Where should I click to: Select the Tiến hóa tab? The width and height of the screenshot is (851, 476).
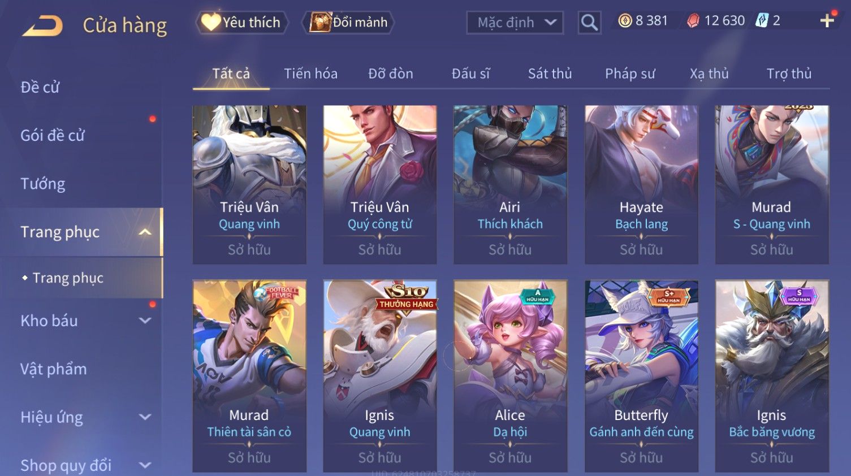click(310, 73)
